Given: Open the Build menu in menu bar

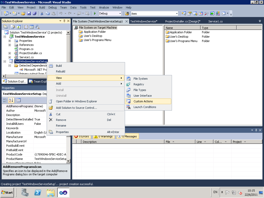Looking at the screenshot, I should tap(42, 7).
